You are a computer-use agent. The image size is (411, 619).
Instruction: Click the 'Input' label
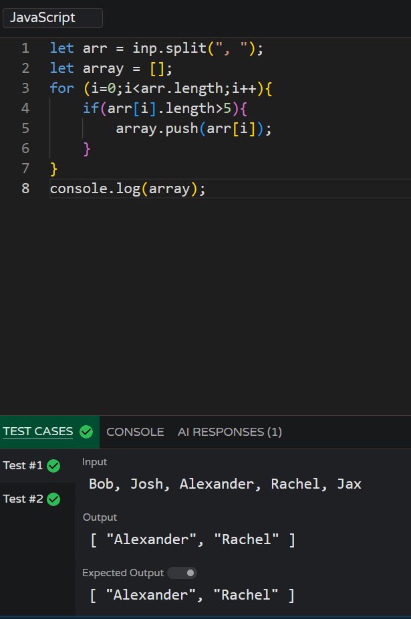point(95,462)
